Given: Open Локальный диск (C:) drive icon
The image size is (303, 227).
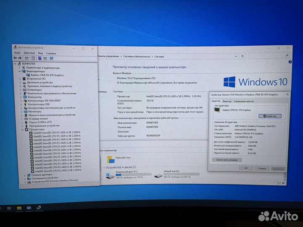Looking at the screenshot, I should (110, 175).
